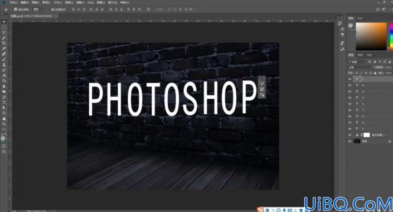Click the vertical hue slider

(x=391, y=36)
